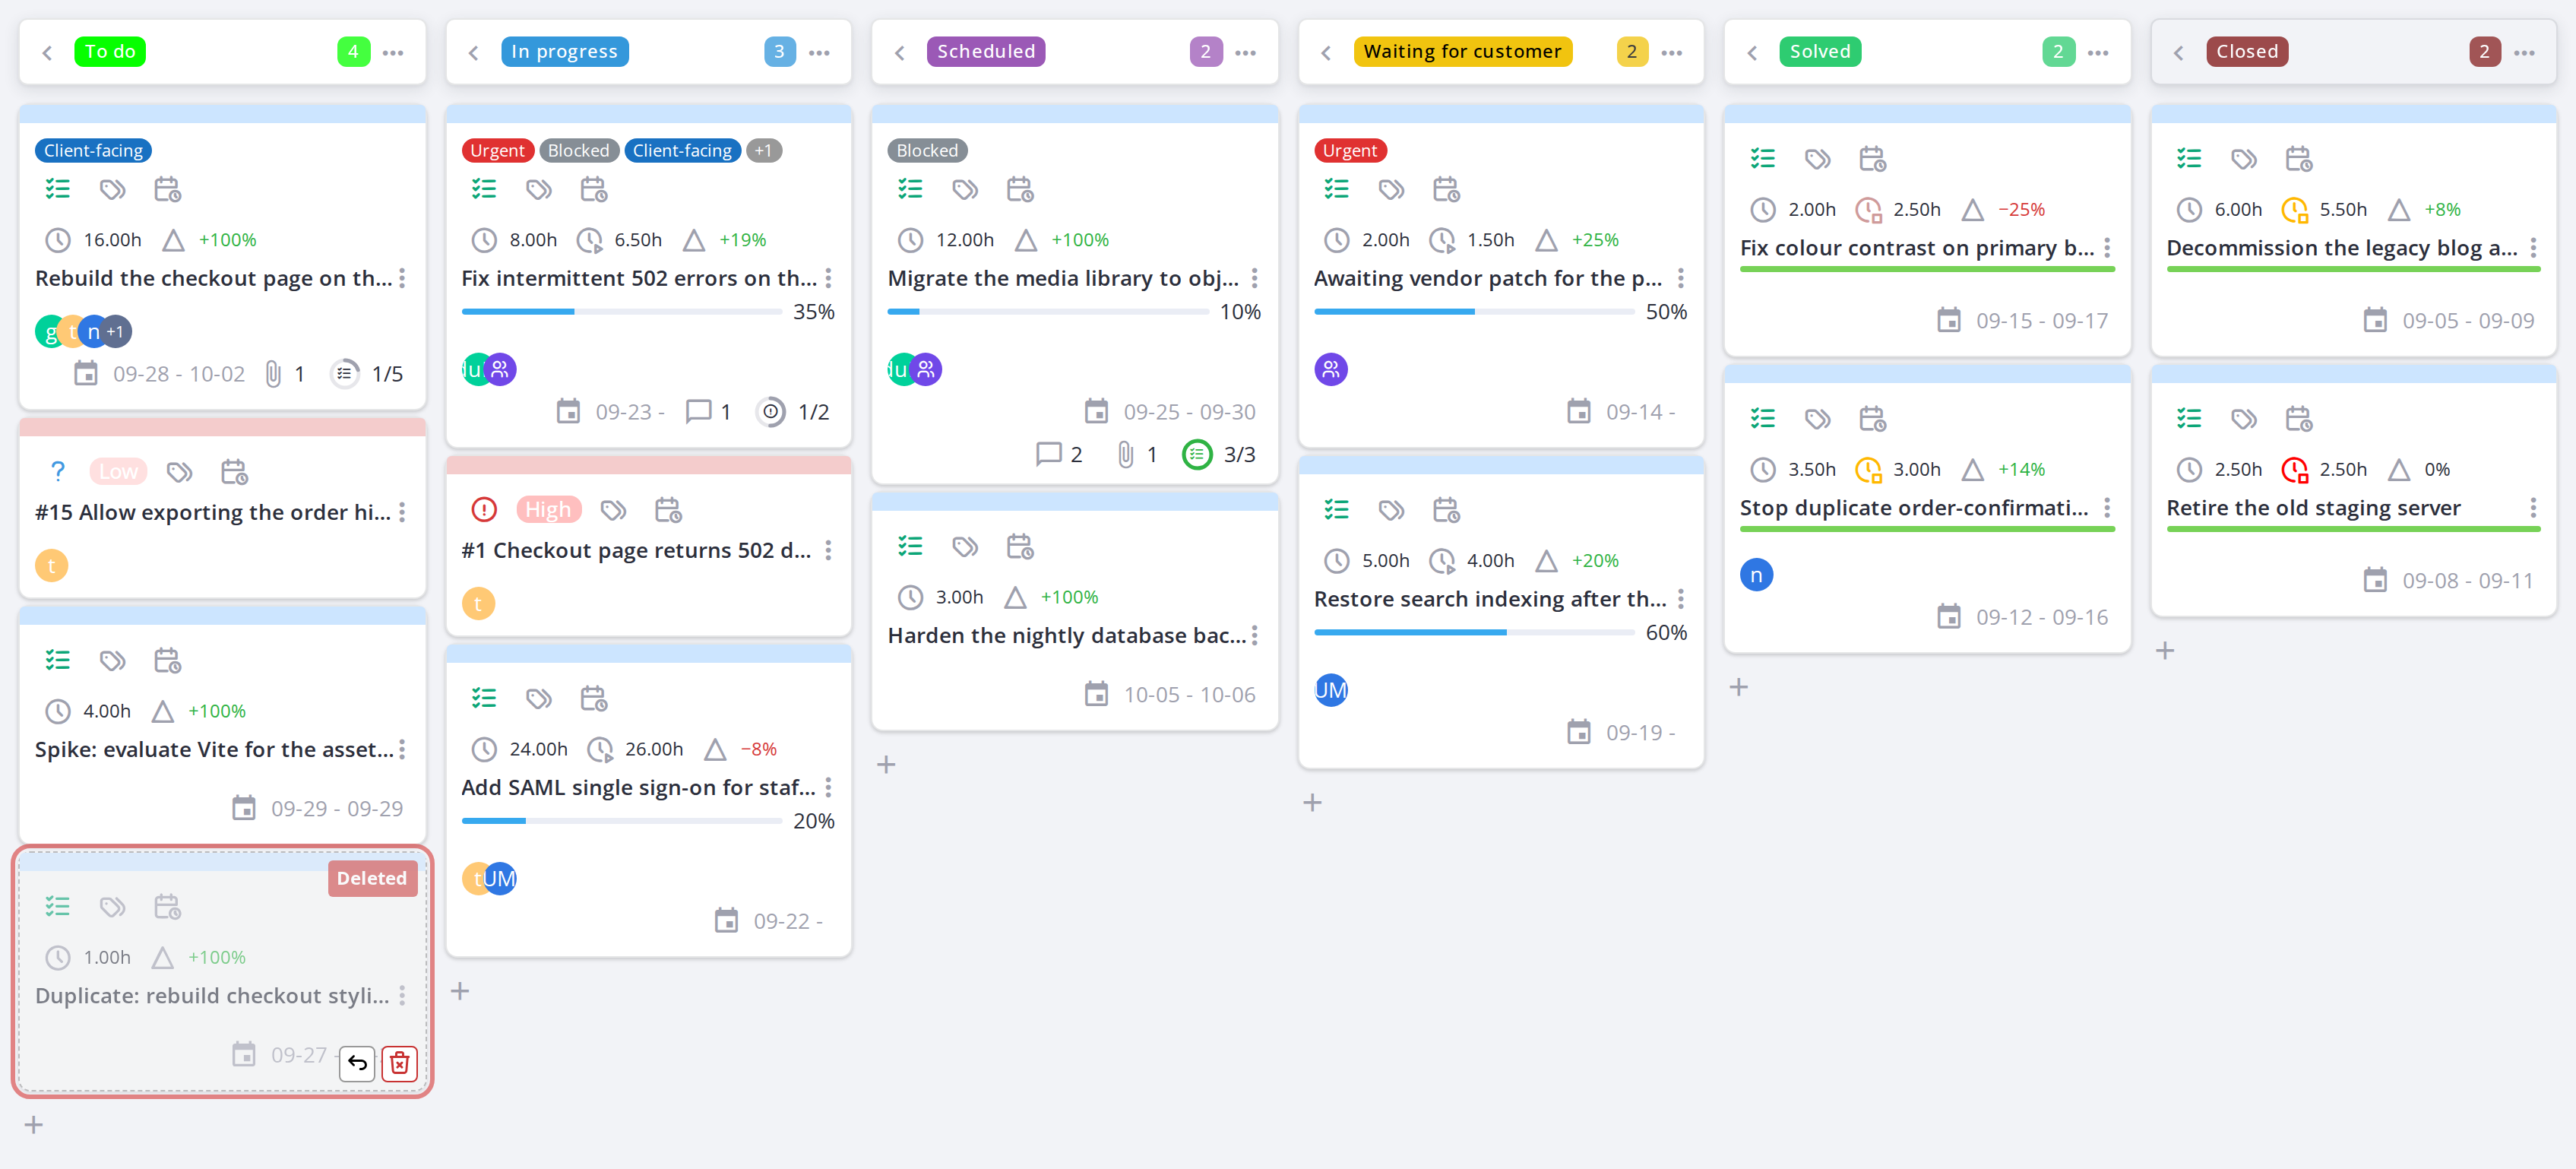The height and width of the screenshot is (1169, 2576).
Task: Open kebab menu on Fix intermittent 502 card
Action: point(828,278)
